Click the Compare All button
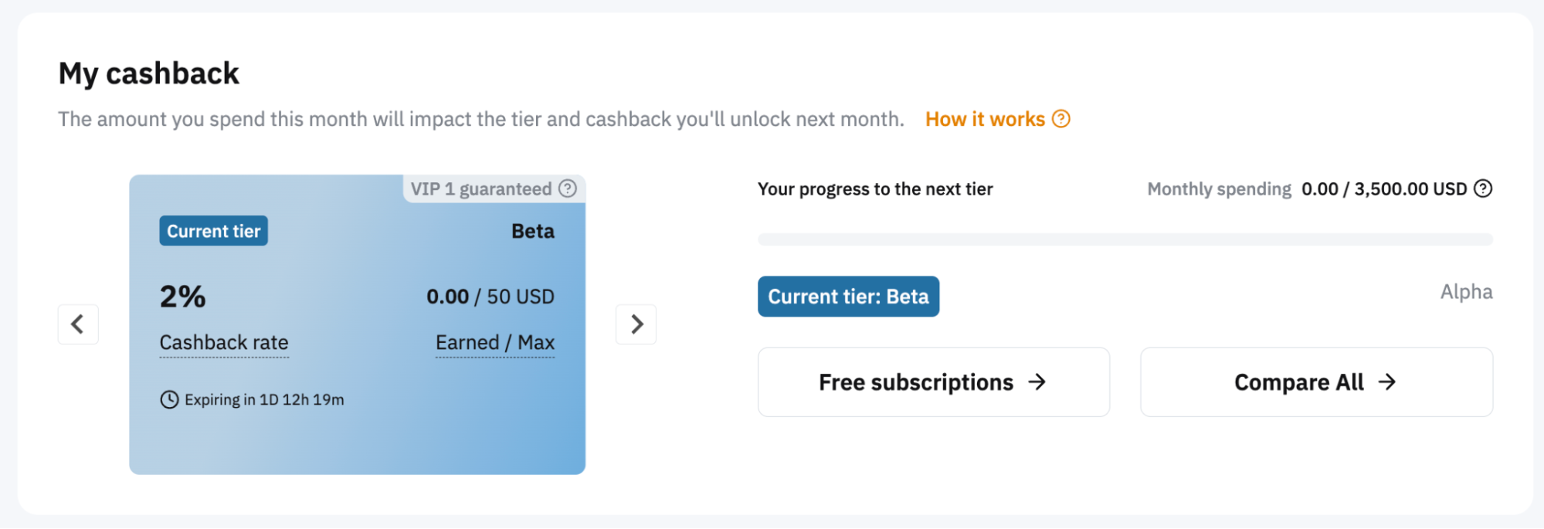1544x529 pixels. point(1316,382)
